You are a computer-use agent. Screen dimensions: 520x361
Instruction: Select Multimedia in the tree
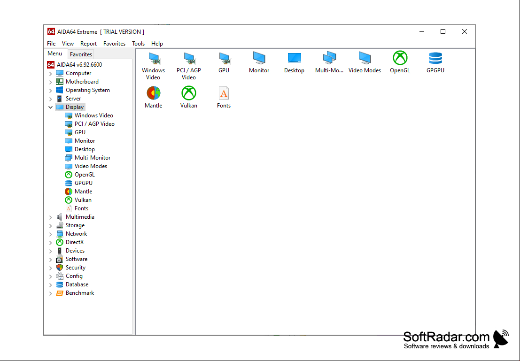(75, 217)
